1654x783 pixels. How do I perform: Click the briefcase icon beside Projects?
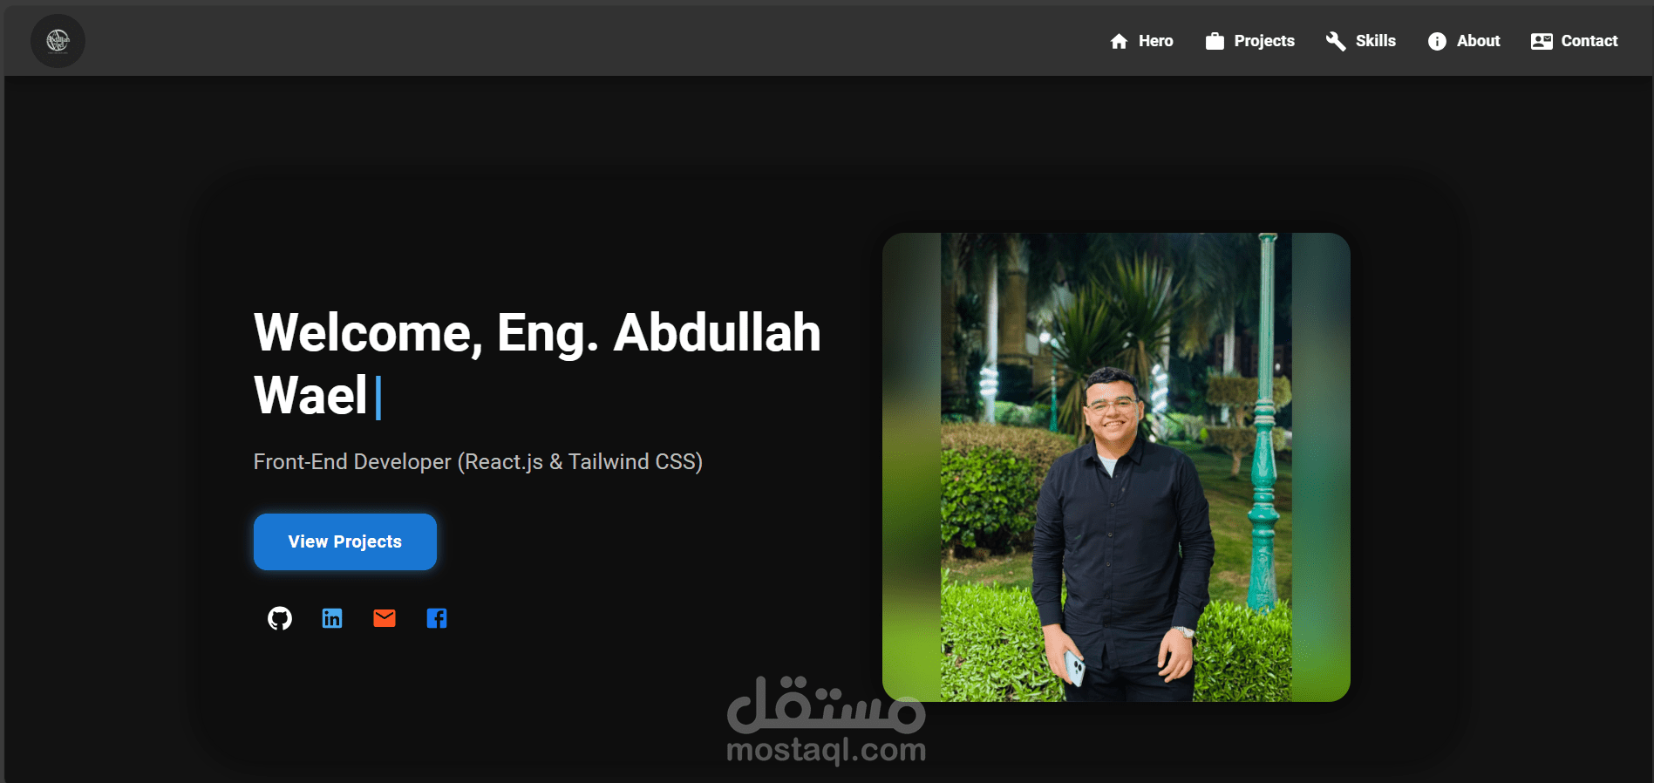point(1215,41)
